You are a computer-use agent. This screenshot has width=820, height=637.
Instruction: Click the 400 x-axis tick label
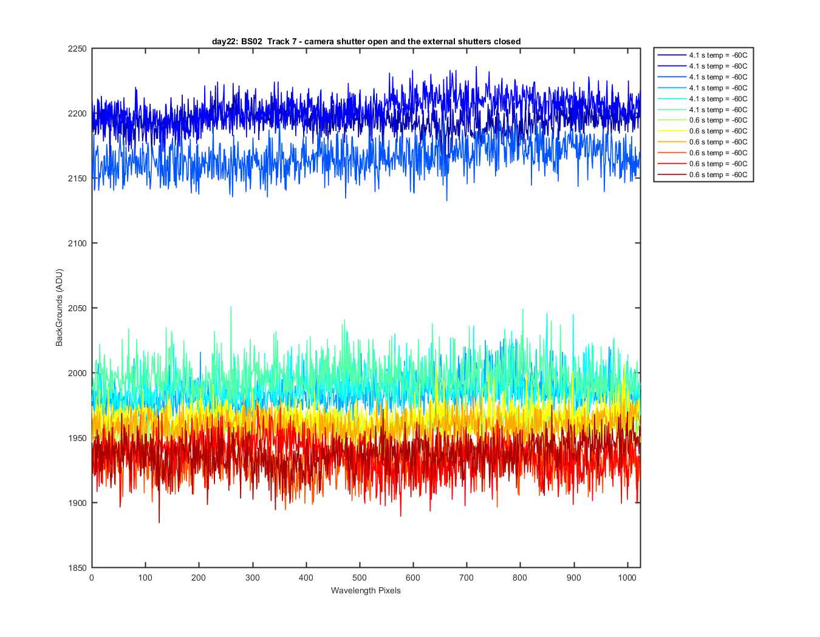tap(306, 578)
